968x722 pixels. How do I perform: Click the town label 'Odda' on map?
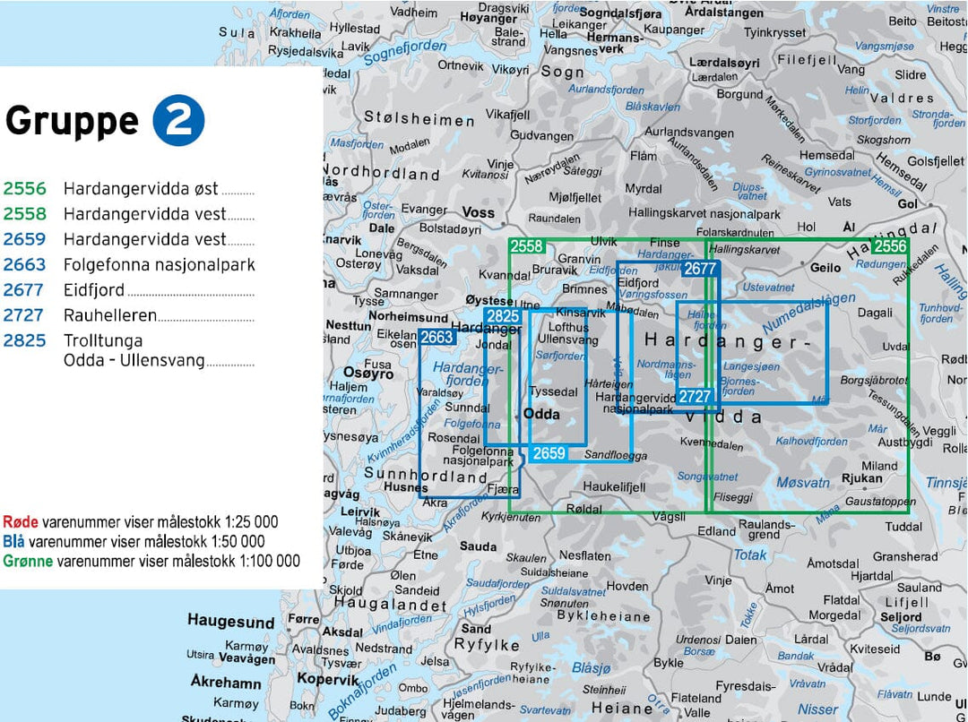(541, 414)
